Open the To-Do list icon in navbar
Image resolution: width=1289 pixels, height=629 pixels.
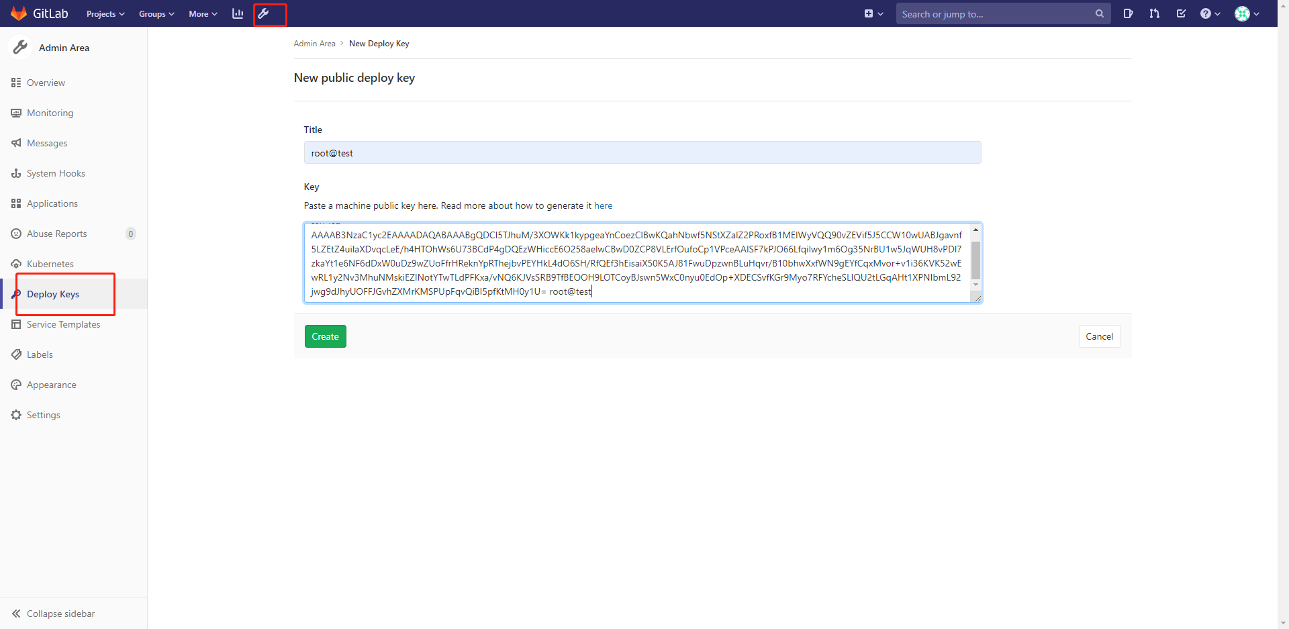(1182, 13)
